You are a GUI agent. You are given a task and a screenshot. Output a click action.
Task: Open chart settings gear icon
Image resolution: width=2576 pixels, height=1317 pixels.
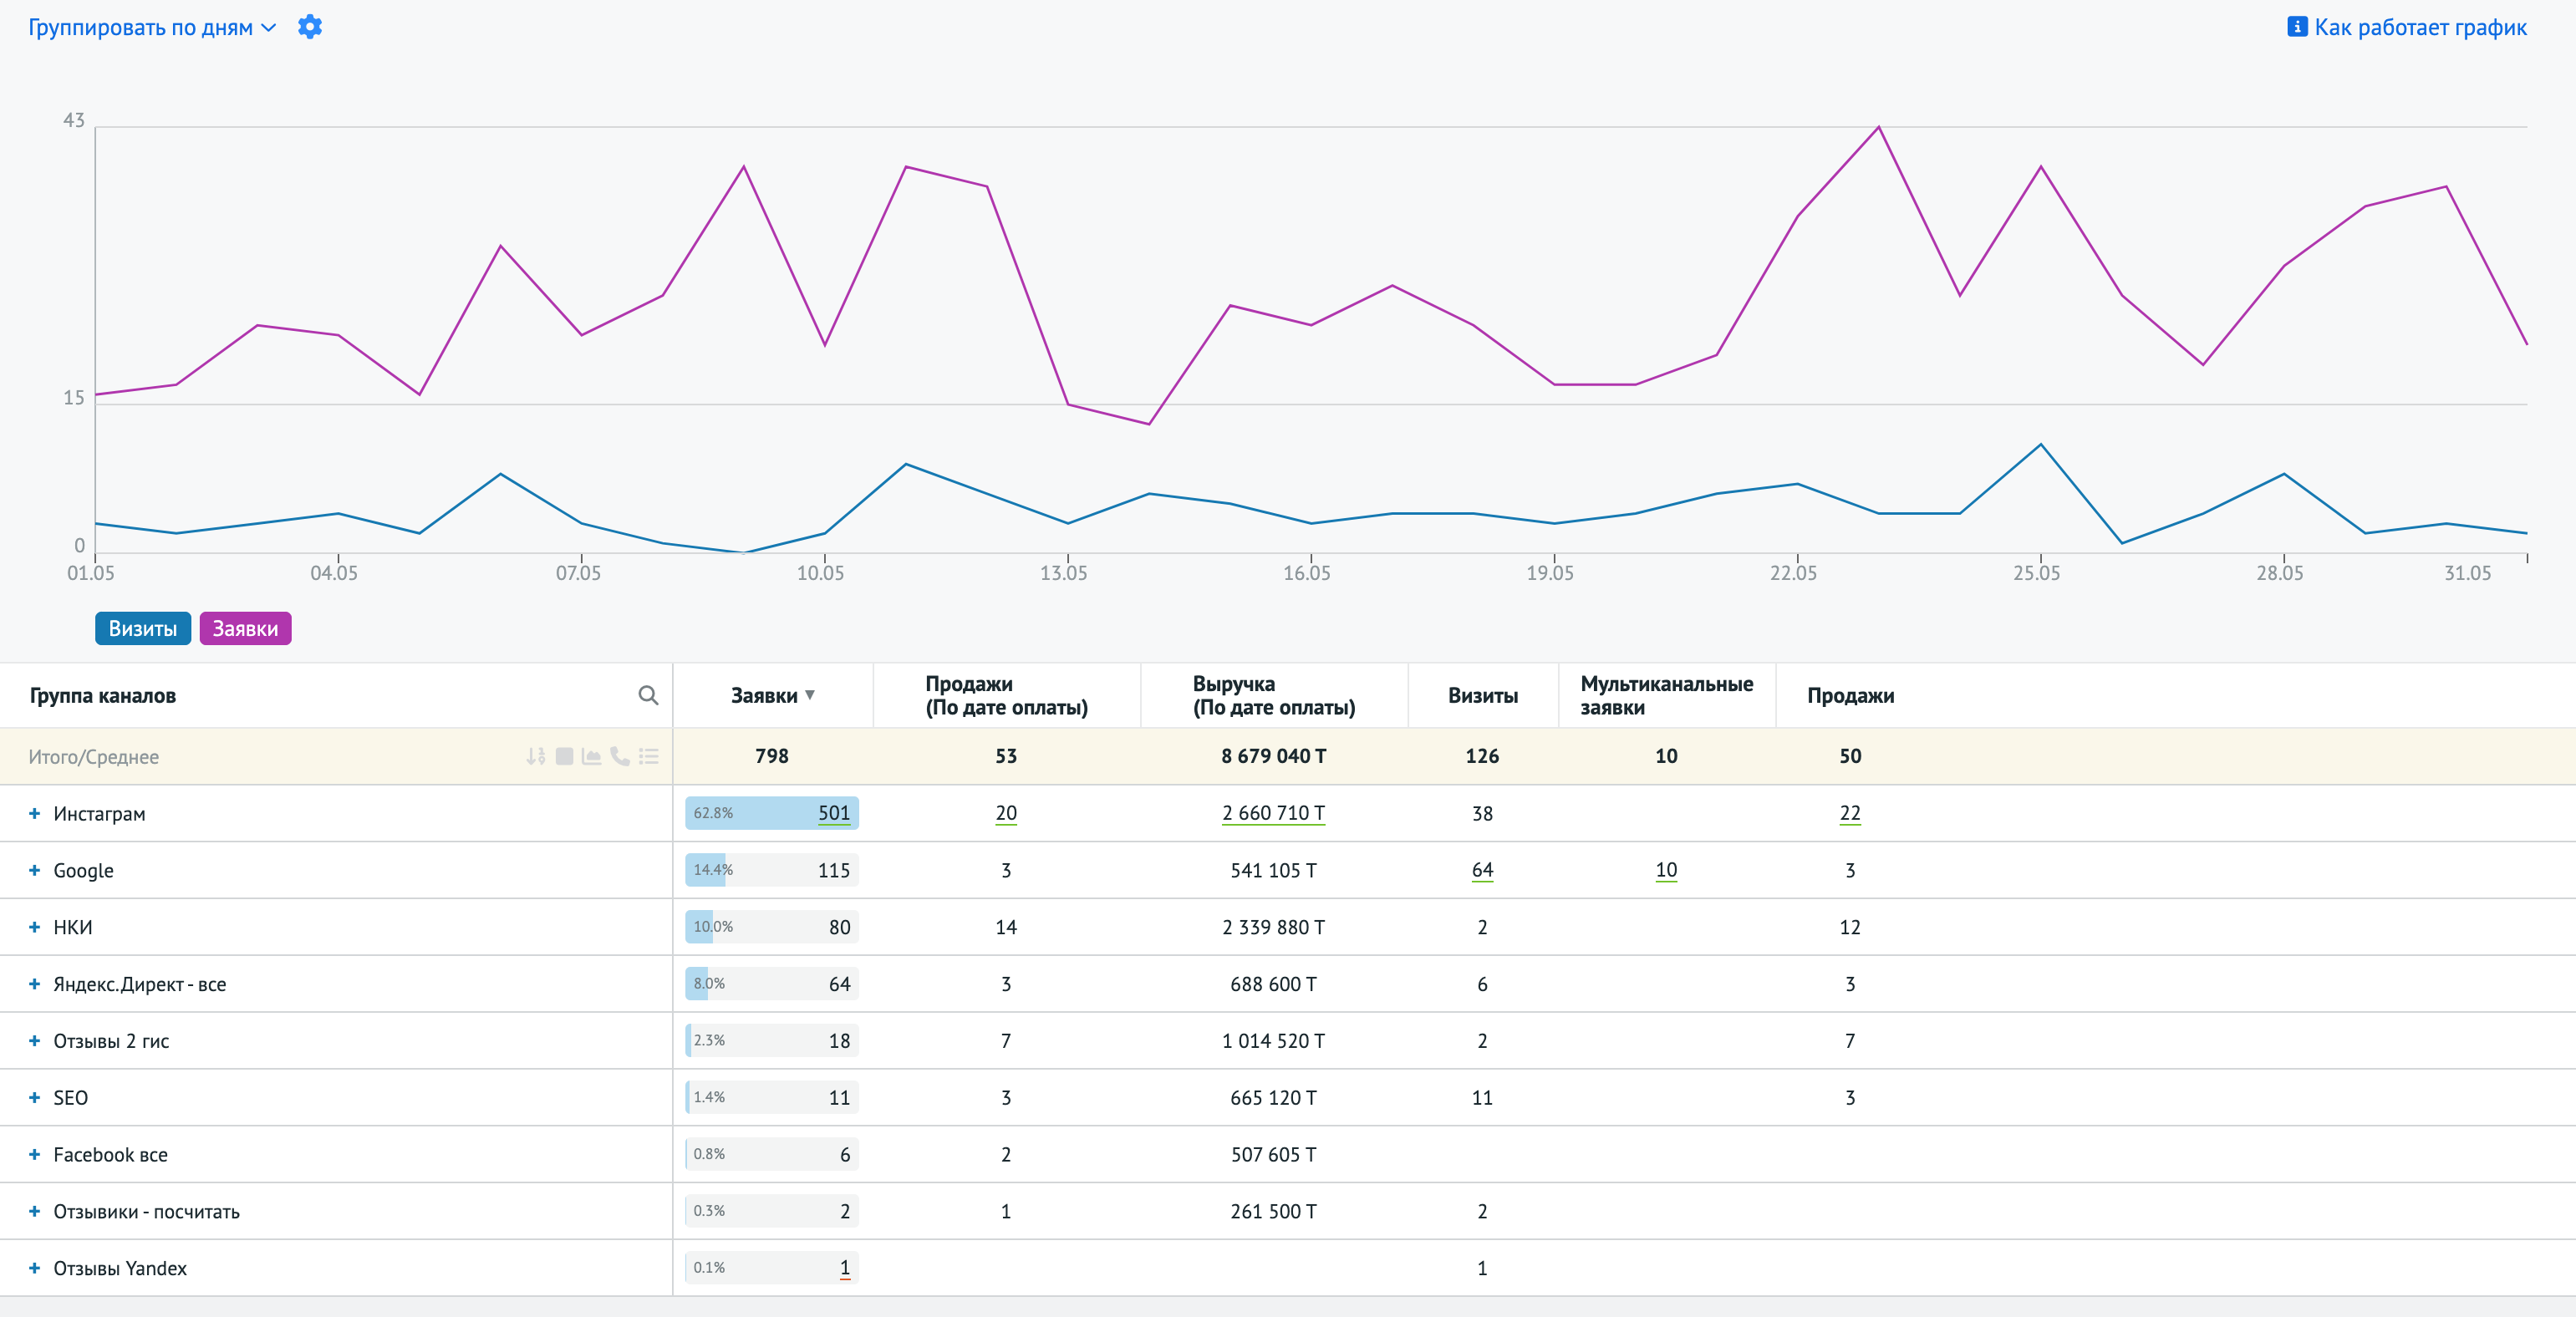[x=310, y=27]
